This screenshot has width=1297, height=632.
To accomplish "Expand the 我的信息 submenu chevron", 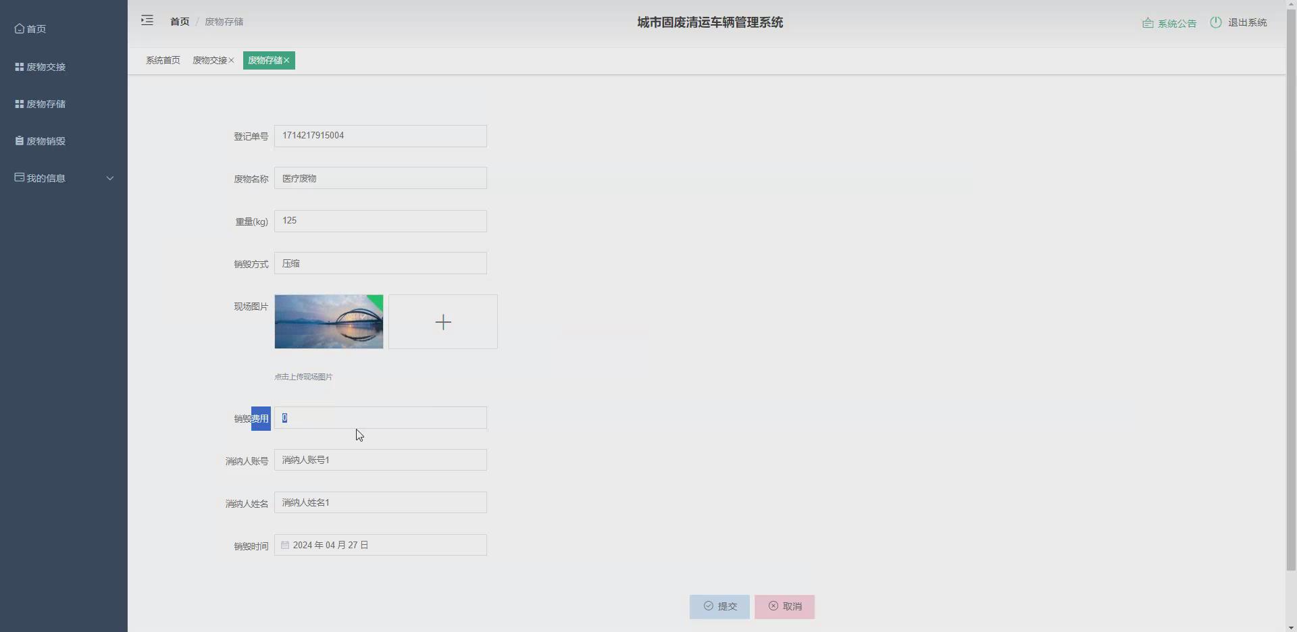I will click(x=109, y=178).
